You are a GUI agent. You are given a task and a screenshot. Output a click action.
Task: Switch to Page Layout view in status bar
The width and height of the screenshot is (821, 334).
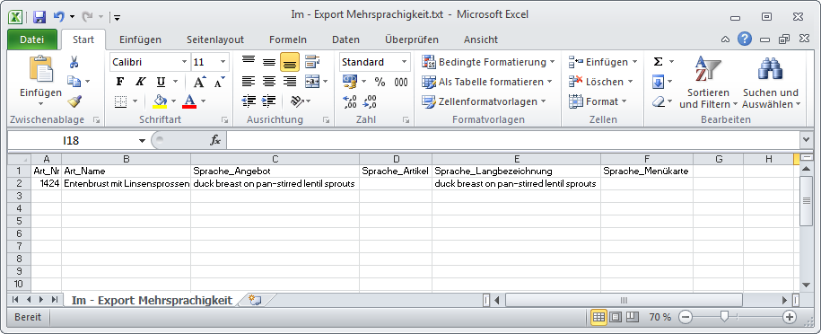pos(616,317)
